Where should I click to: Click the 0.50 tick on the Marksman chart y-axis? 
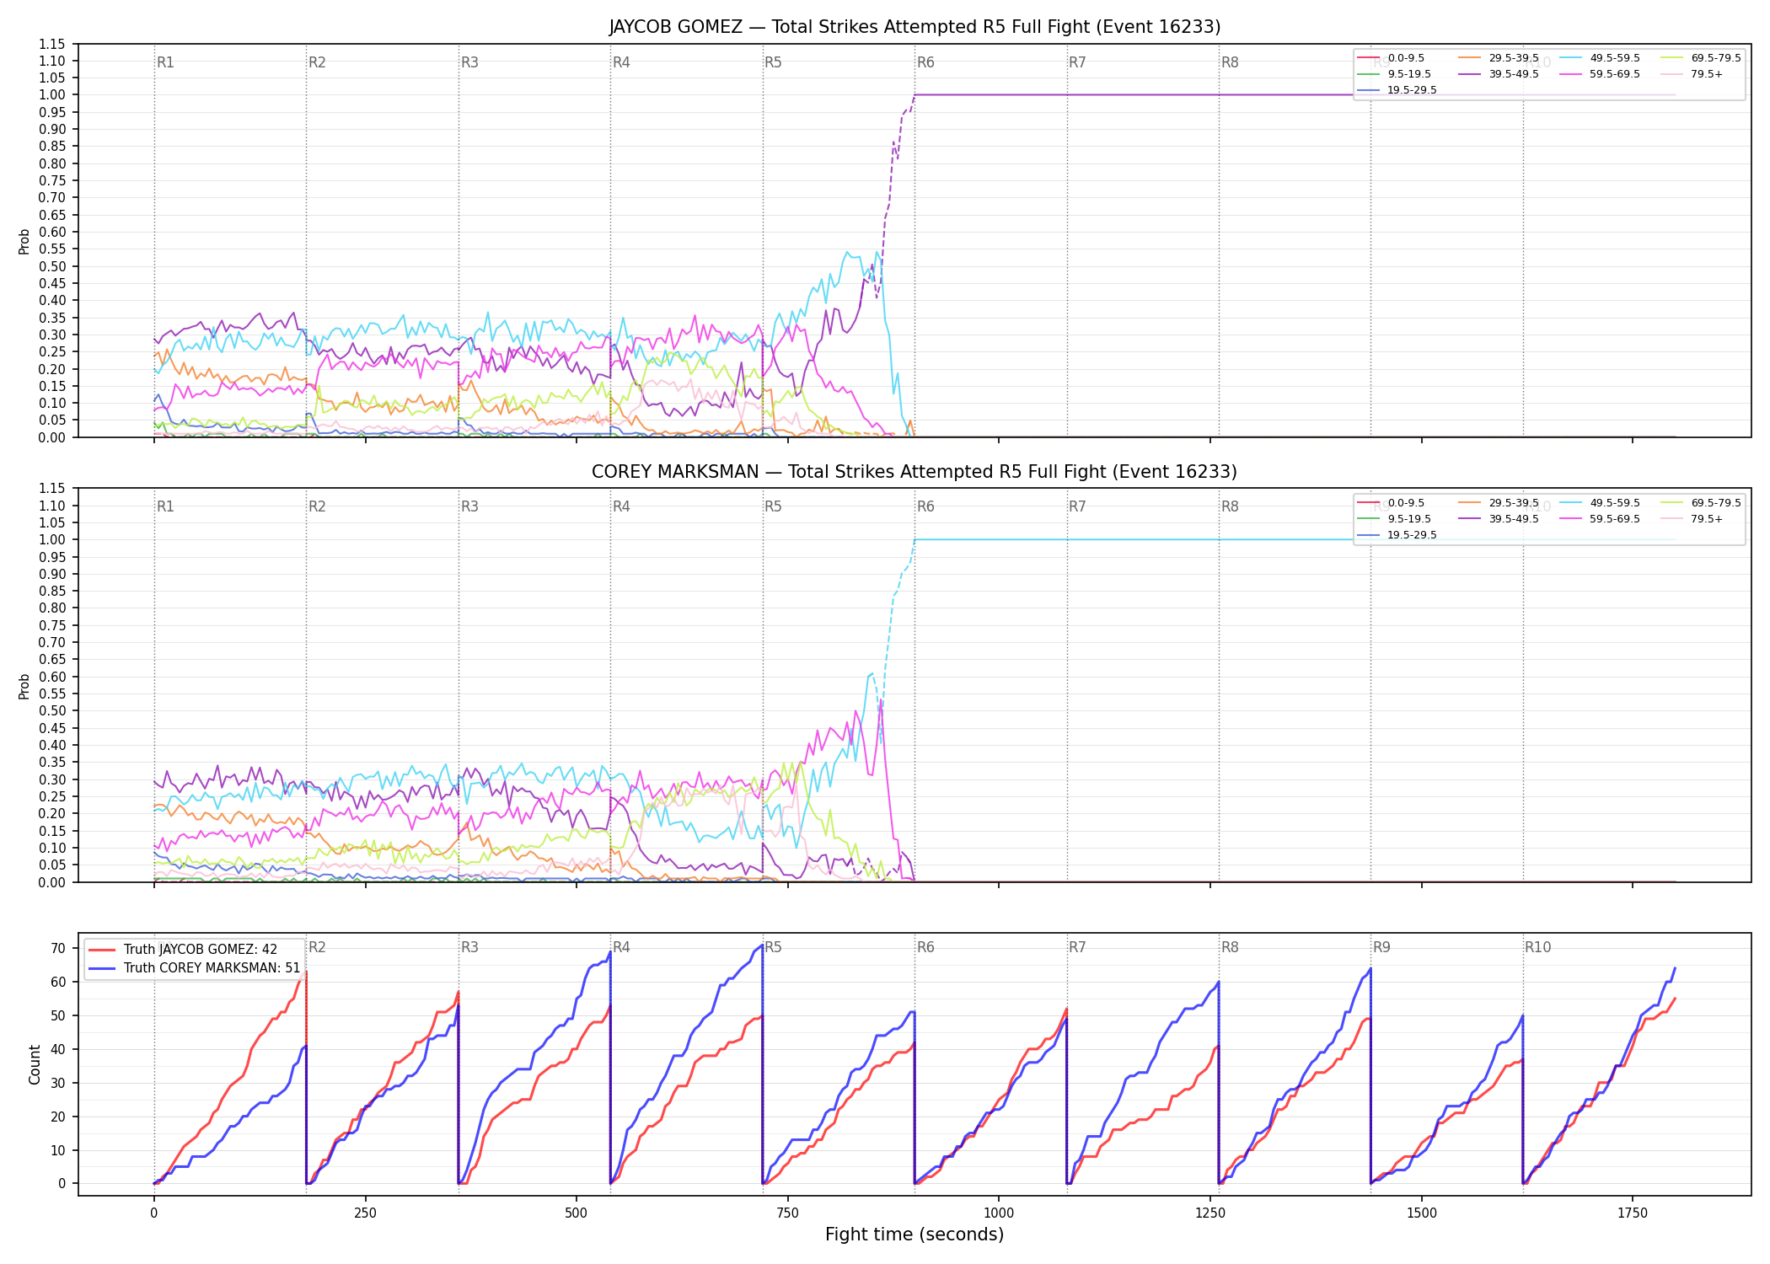(x=52, y=711)
